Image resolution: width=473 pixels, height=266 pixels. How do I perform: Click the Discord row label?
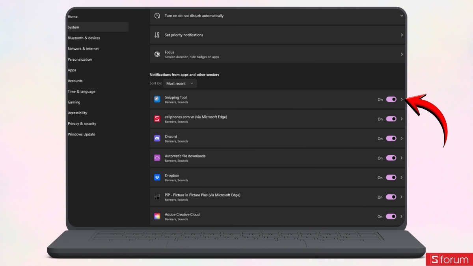point(171,136)
